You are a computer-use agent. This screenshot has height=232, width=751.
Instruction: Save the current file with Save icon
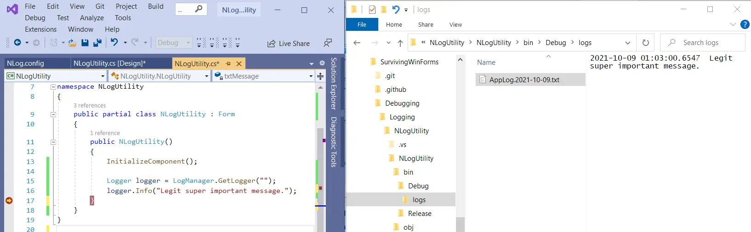tap(85, 43)
